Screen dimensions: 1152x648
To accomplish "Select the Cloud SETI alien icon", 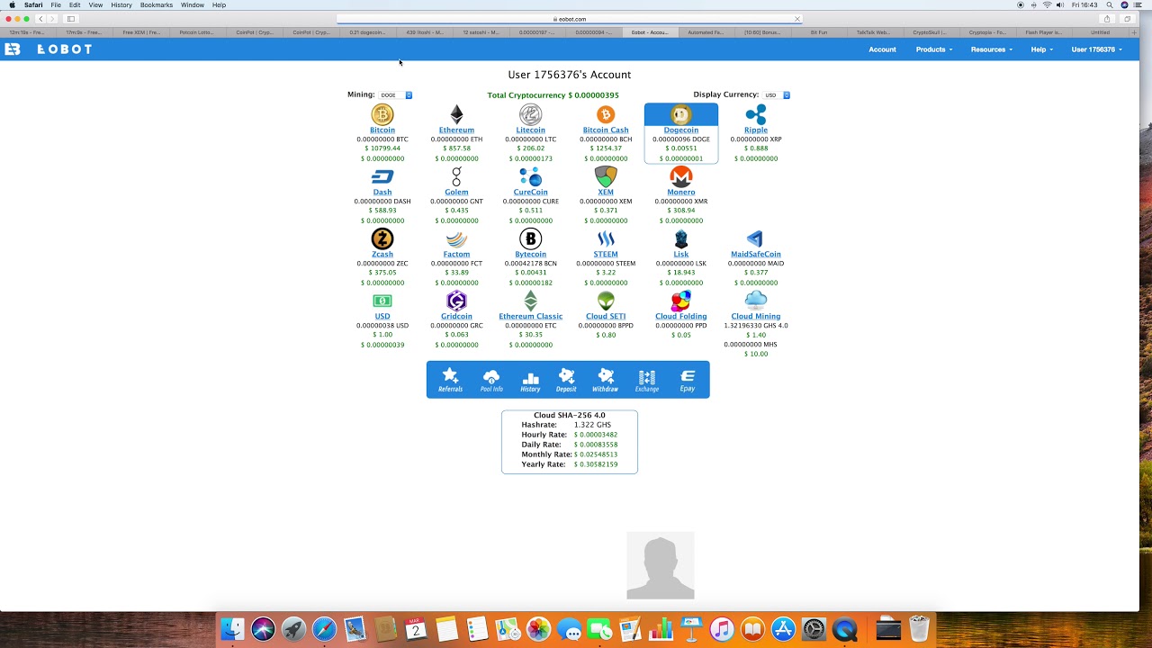I will [606, 301].
